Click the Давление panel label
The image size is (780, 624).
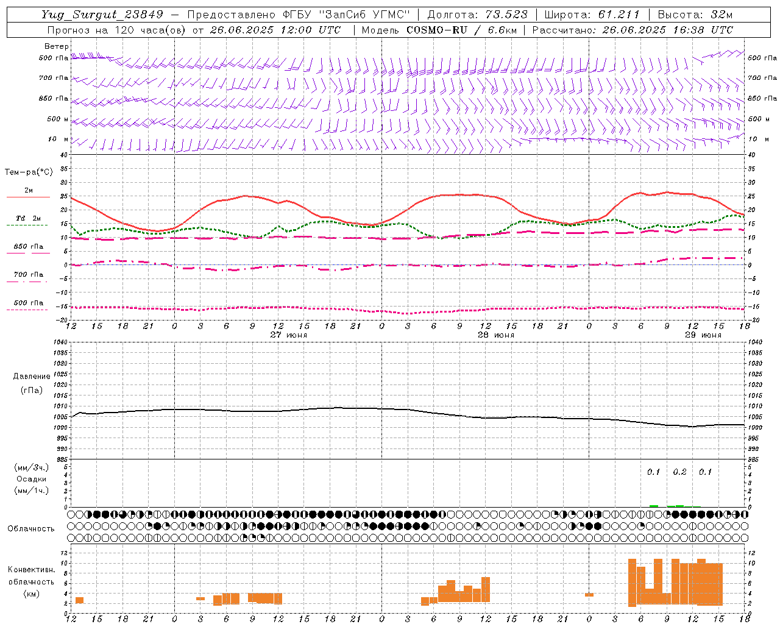(32, 377)
